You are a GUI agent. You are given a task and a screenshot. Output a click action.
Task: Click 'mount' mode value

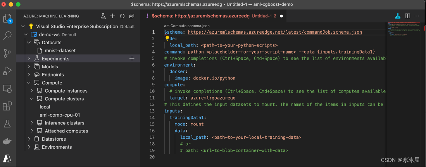tap(197, 124)
